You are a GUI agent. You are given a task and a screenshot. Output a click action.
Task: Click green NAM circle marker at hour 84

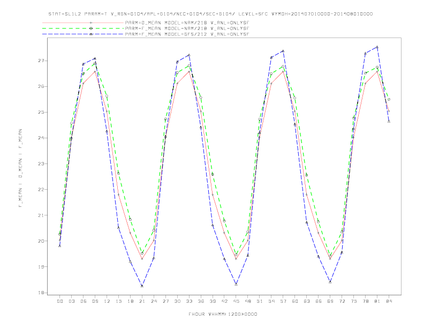(389, 99)
